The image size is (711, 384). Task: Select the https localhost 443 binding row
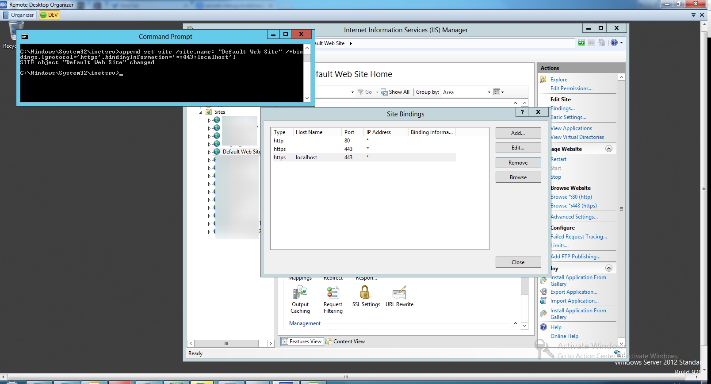(x=364, y=157)
